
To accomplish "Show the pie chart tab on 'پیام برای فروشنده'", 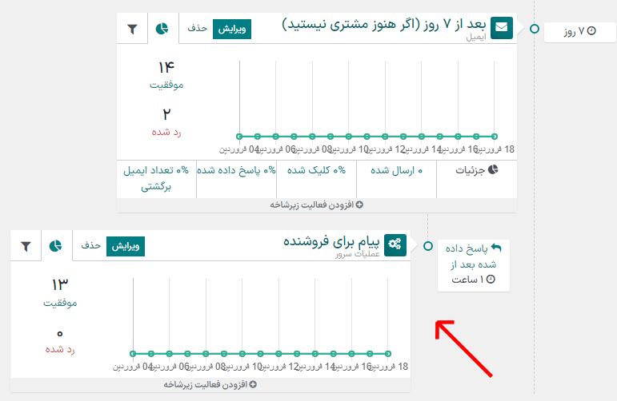I will (56, 246).
